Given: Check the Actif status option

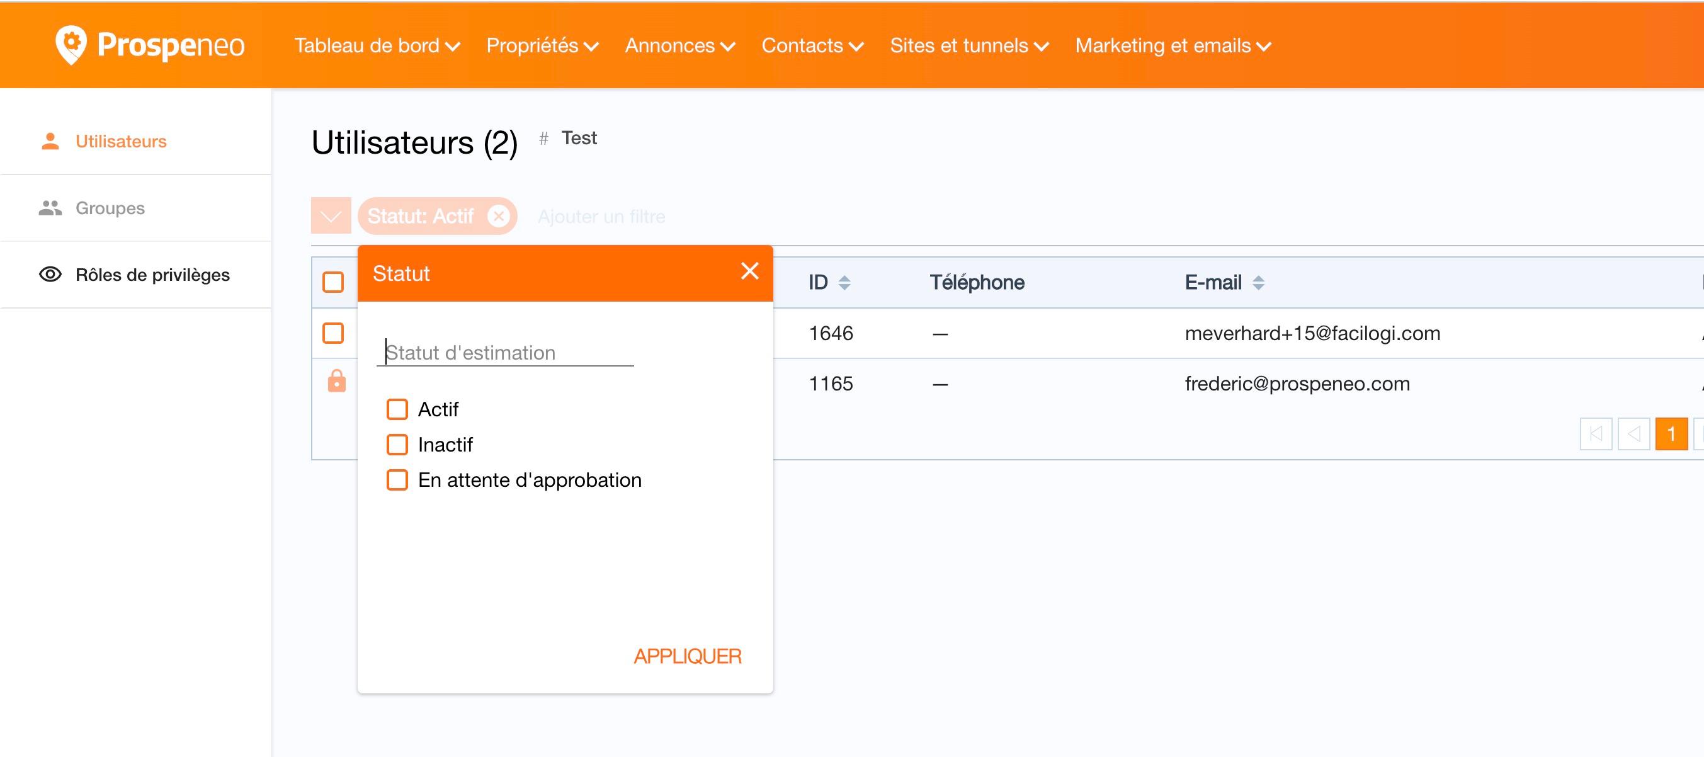Looking at the screenshot, I should (x=397, y=409).
